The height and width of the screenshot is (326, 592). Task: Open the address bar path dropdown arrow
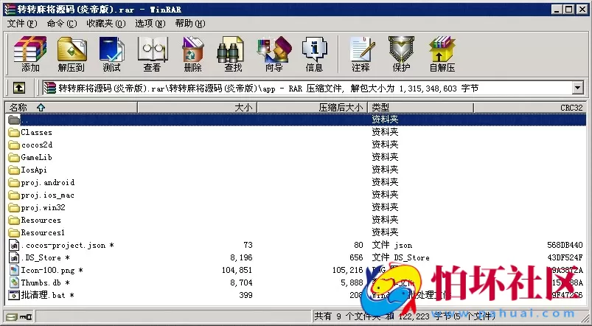click(x=577, y=88)
